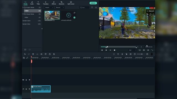Open the Elements tab

61,3
